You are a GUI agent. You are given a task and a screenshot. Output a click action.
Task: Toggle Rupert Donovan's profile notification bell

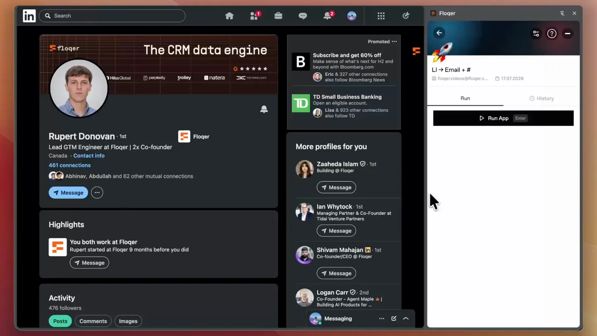click(x=264, y=109)
